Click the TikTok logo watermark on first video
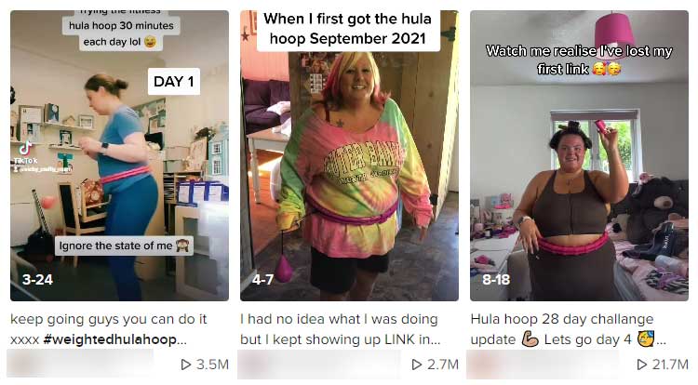Image resolution: width=698 pixels, height=385 pixels. tap(25, 152)
